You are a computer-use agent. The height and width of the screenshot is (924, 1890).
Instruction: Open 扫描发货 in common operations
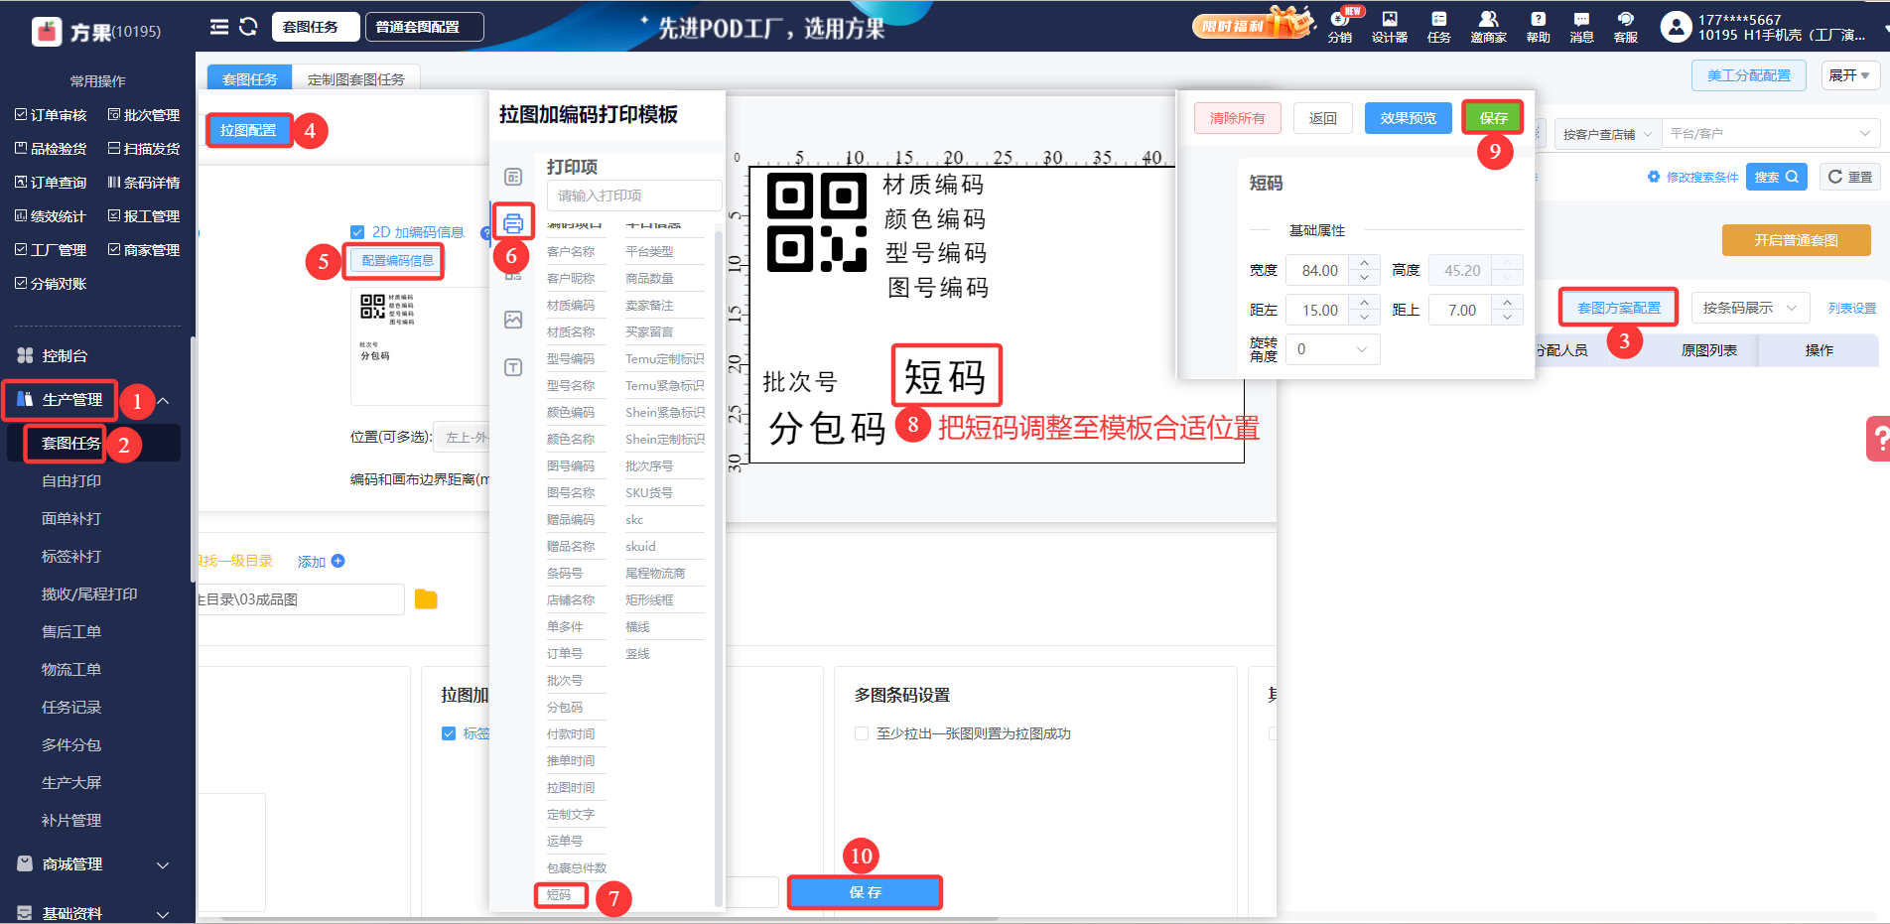coord(144,149)
